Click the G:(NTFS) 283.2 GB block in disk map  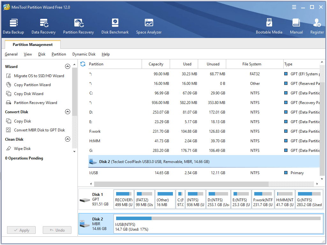pyautogui.click(x=309, y=199)
